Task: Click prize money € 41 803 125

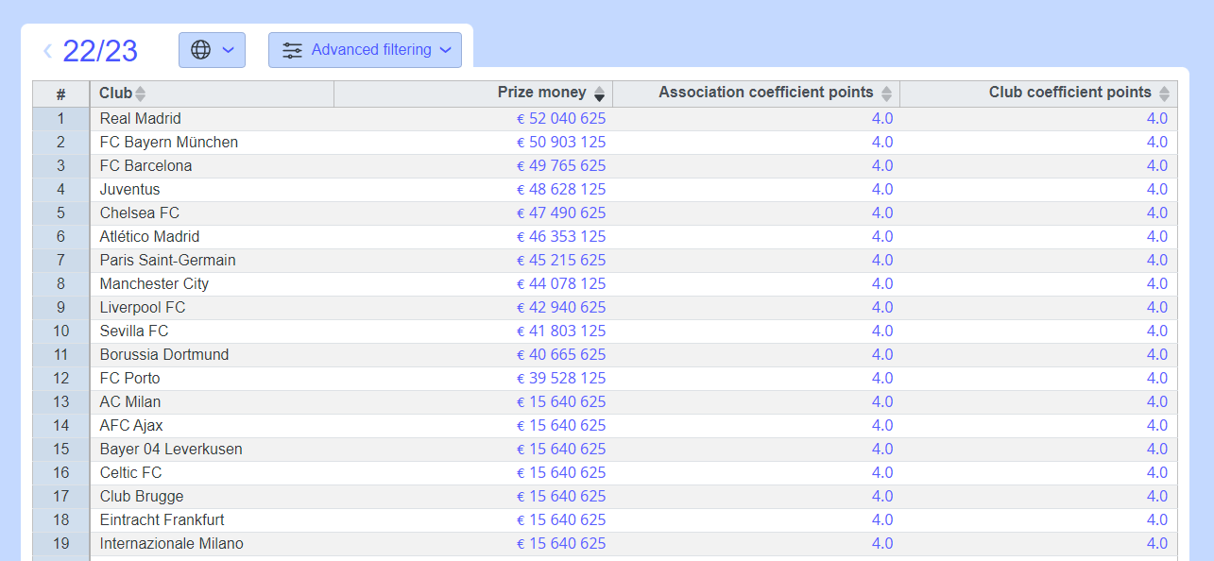Action: [561, 331]
